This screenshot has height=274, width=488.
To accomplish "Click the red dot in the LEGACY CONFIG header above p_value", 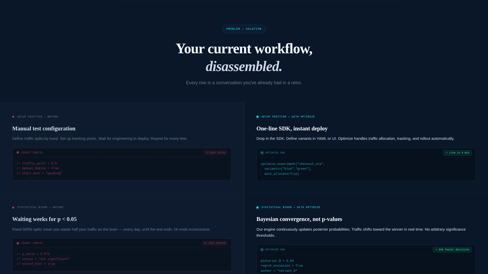I will pos(18,243).
